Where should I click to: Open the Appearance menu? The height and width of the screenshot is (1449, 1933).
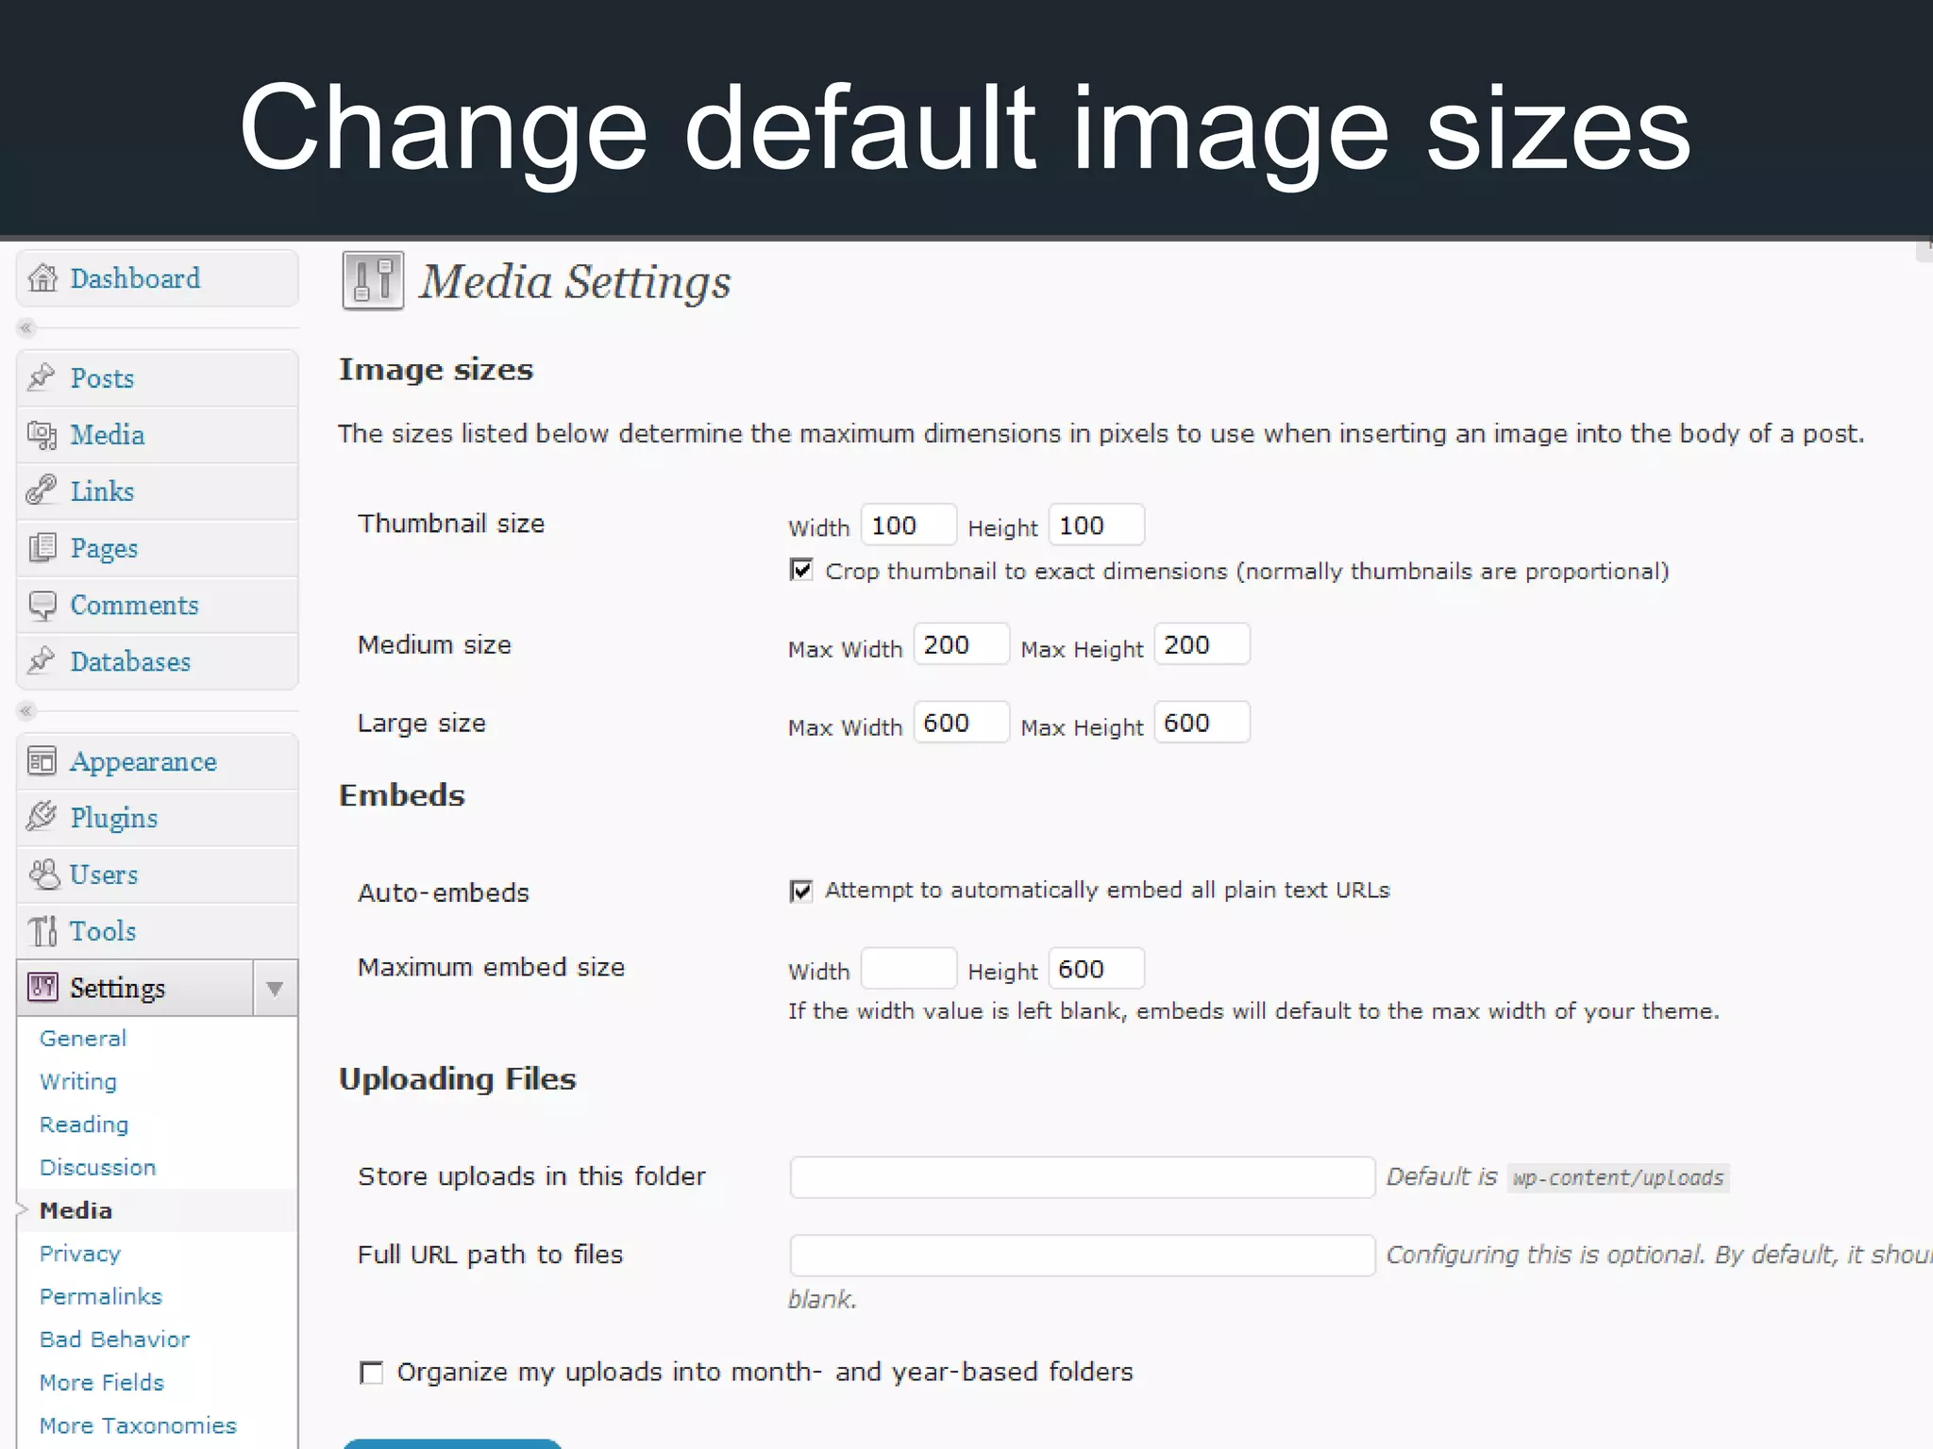pos(158,761)
